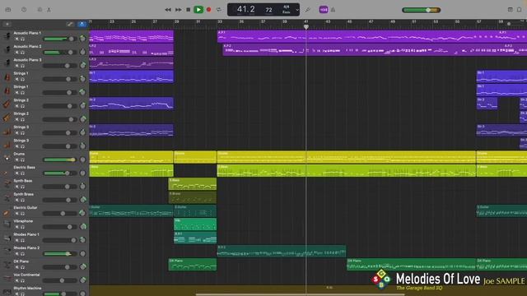Open the Note Pad icon

point(520,10)
